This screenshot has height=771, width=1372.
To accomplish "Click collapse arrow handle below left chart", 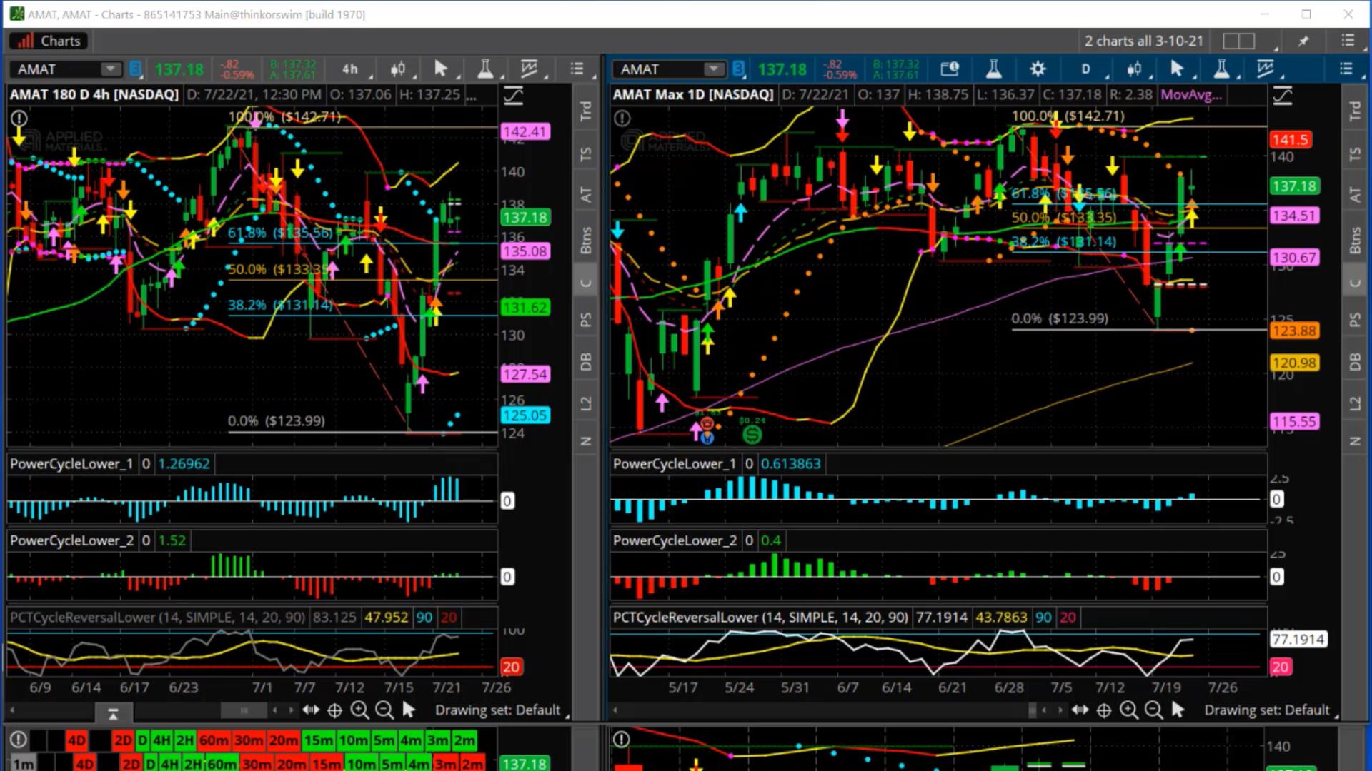I will 113,713.
